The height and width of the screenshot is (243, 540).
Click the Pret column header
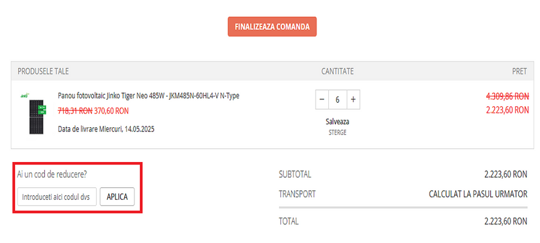pyautogui.click(x=519, y=71)
